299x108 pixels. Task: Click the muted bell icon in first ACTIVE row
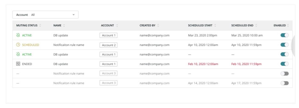tap(18, 35)
